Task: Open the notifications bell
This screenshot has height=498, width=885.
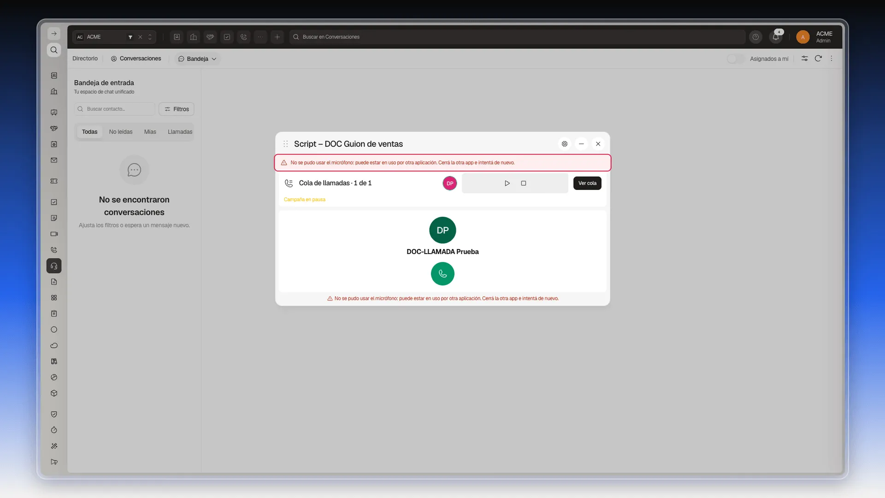Action: click(x=776, y=37)
